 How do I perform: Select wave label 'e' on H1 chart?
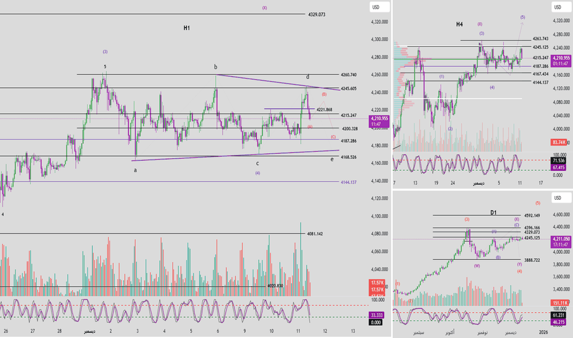tap(332, 159)
